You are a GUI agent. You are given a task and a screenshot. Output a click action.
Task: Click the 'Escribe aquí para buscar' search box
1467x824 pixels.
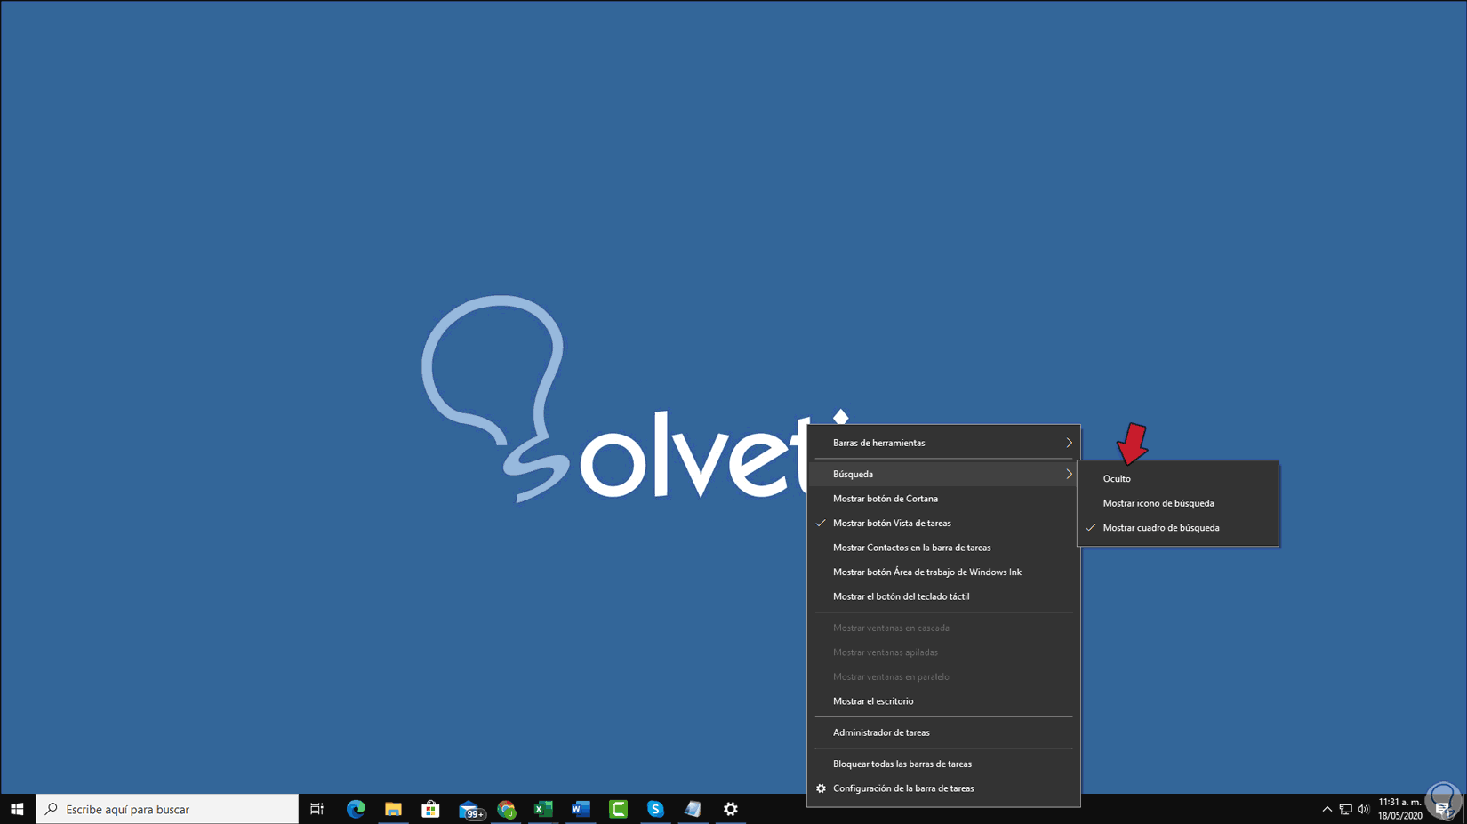click(x=167, y=809)
